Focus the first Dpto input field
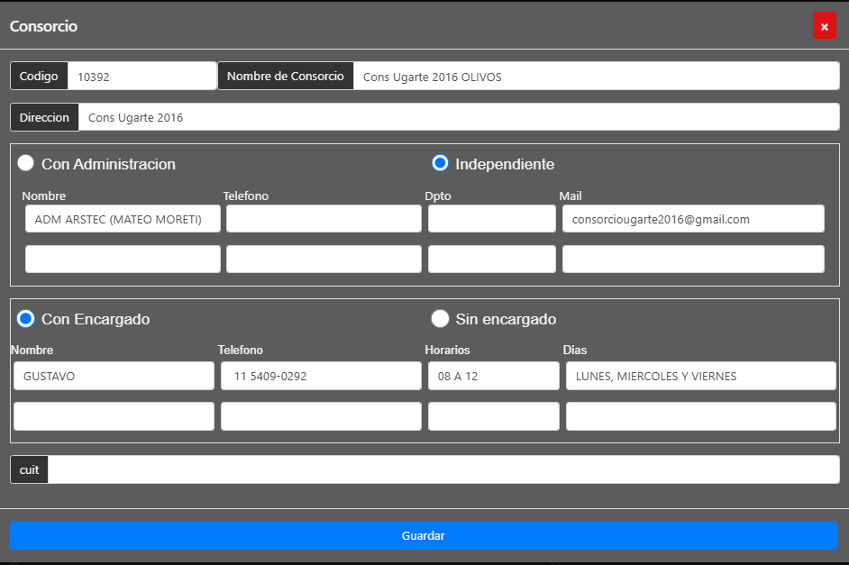Image resolution: width=849 pixels, height=565 pixels. [x=491, y=219]
